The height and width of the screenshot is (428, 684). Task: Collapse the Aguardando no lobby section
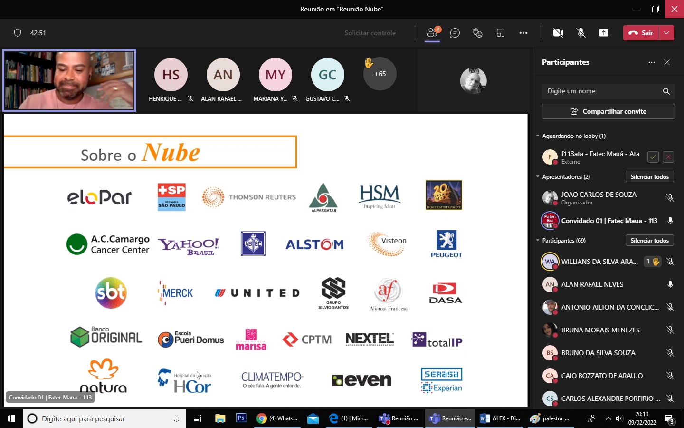pos(538,136)
